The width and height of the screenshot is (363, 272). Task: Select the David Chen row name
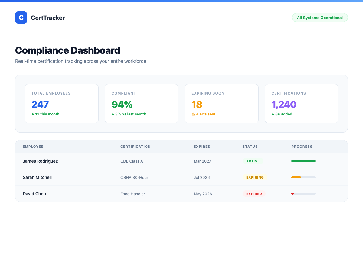tap(34, 194)
